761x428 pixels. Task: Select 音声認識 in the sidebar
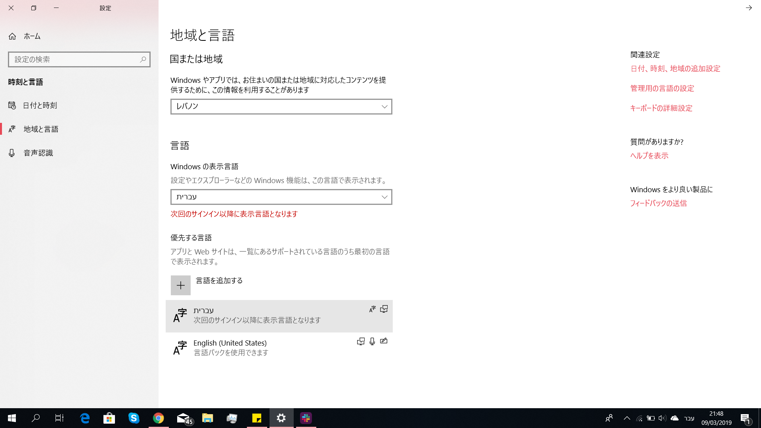point(38,153)
